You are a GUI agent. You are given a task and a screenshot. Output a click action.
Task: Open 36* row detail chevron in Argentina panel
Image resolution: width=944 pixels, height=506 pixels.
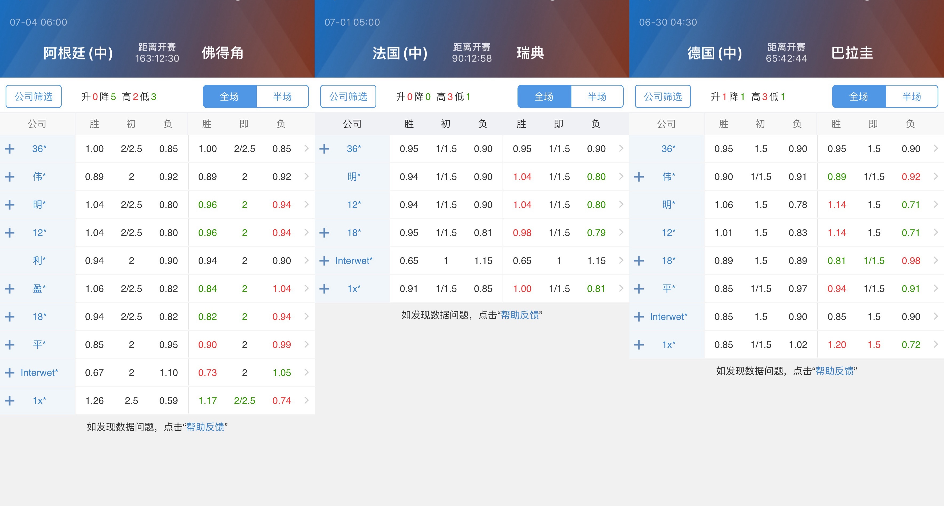click(306, 148)
